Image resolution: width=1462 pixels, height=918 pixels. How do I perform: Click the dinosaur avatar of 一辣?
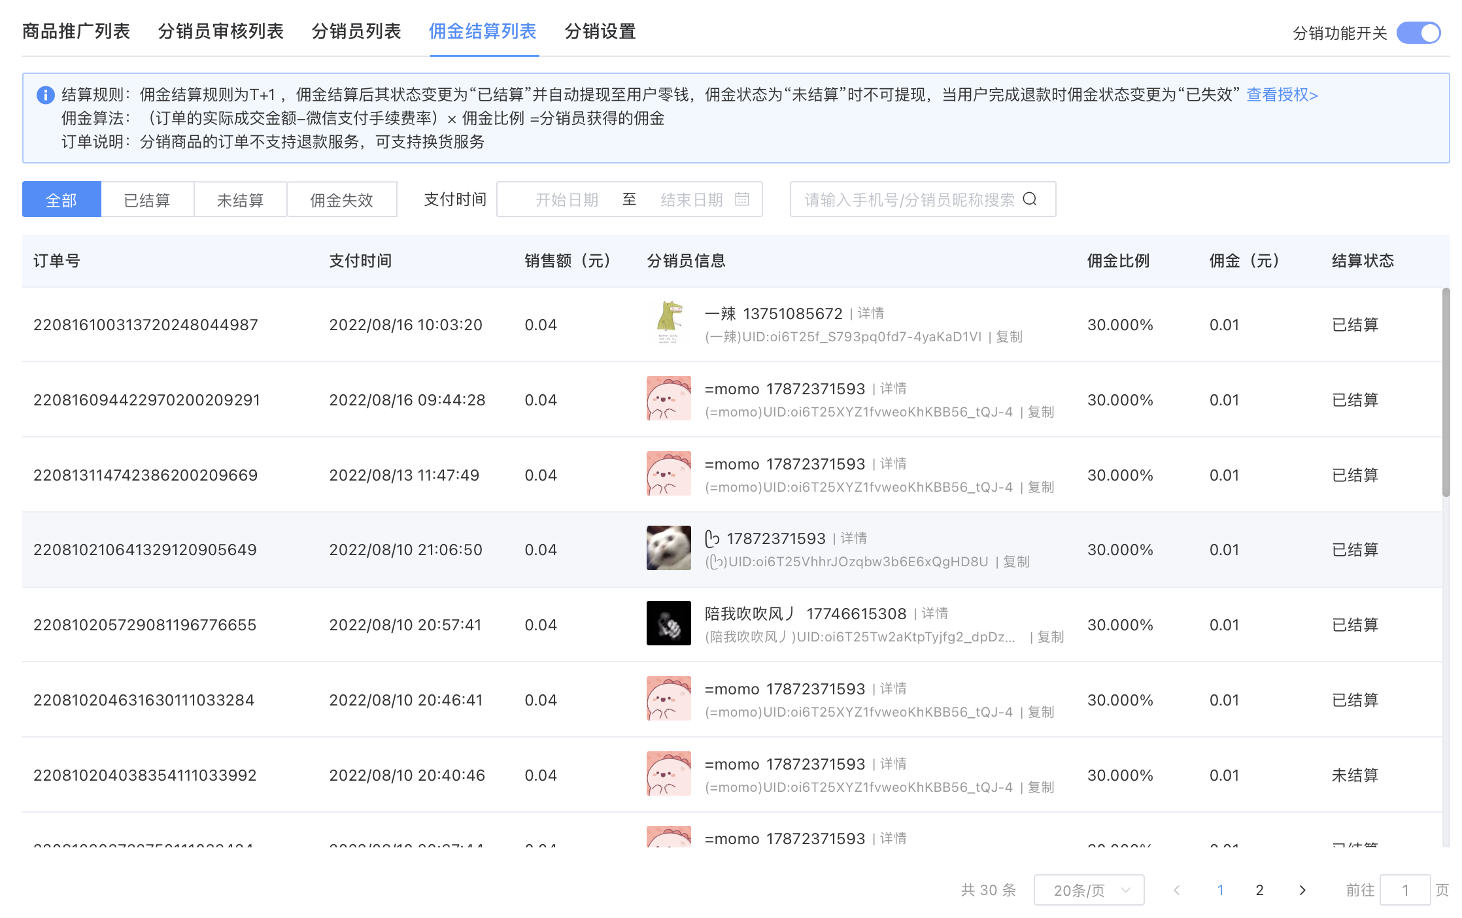(668, 323)
